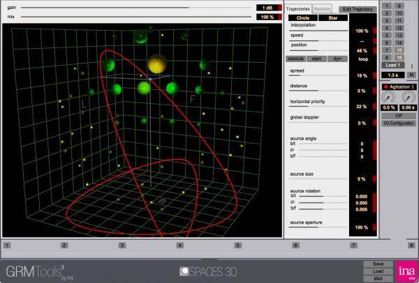Select the large yellow sphere source
This screenshot has height=283, width=419.
click(156, 64)
